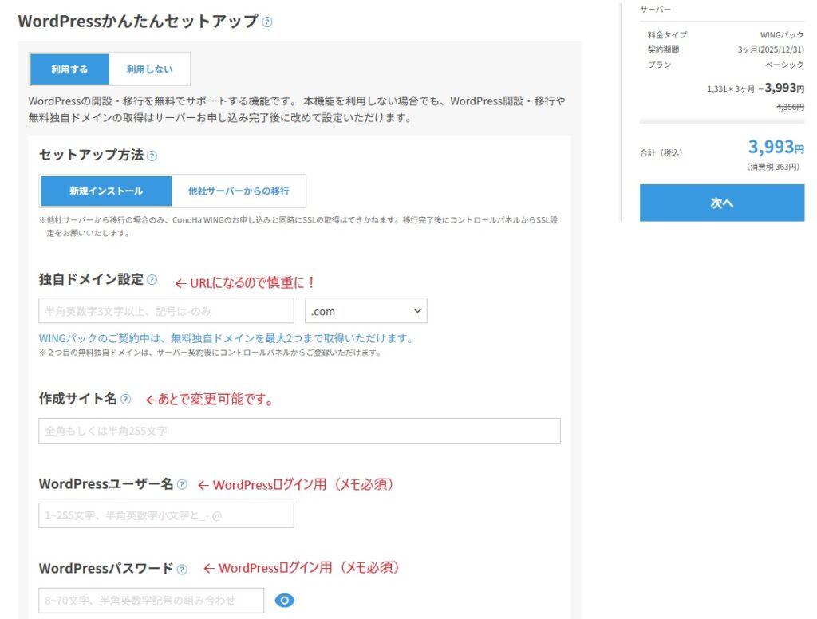Click the contract period 3ヶ月(2025/12/31)

point(771,49)
